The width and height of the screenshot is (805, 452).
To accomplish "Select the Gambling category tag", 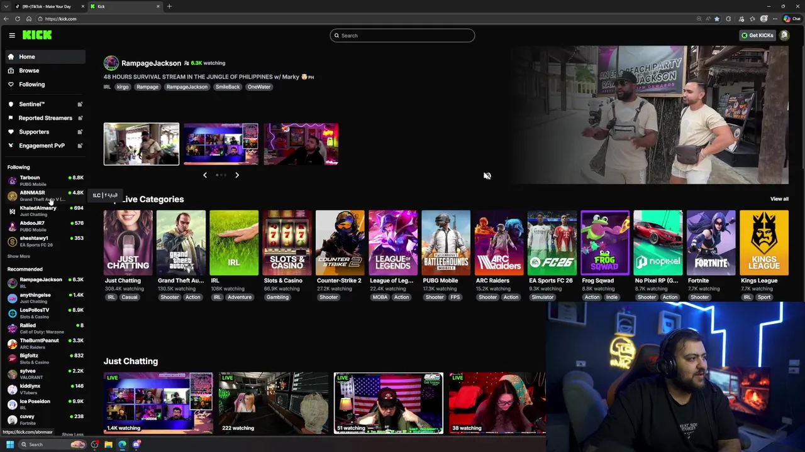I will 277,297.
